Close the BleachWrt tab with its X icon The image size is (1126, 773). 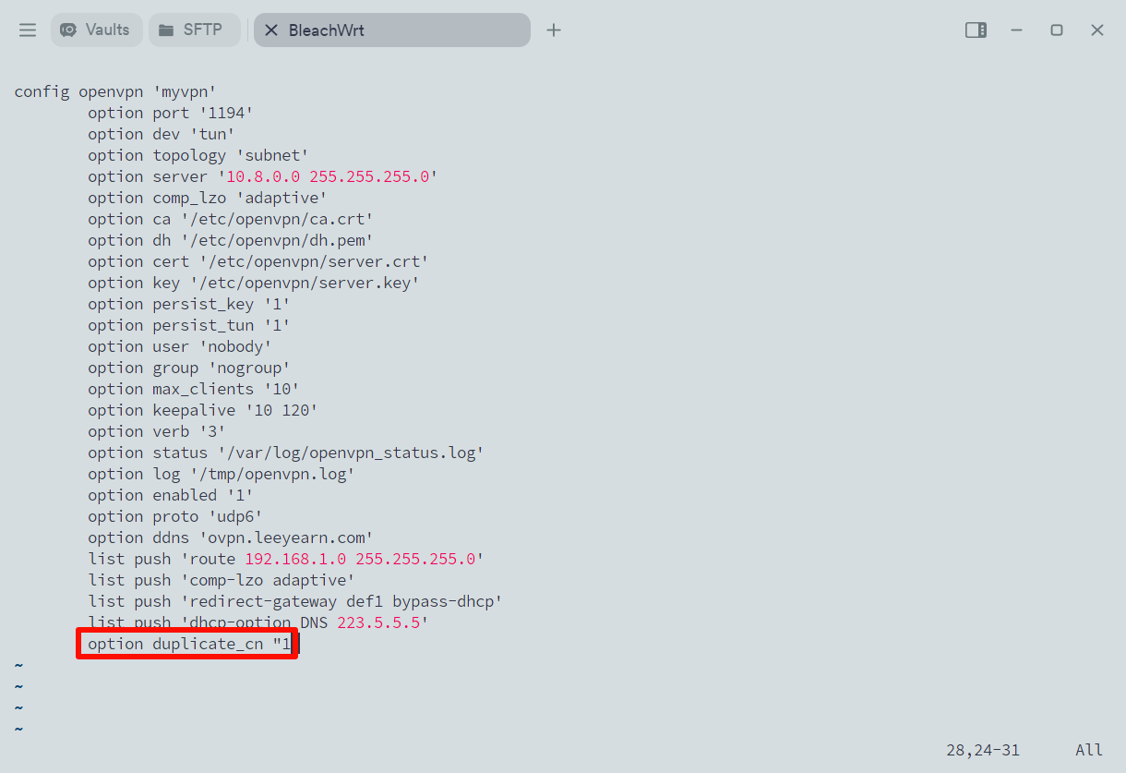coord(271,30)
